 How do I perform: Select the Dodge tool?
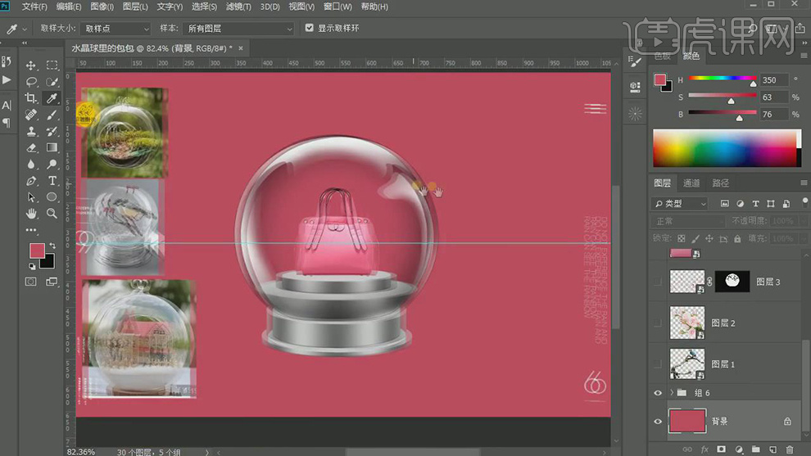[52, 165]
